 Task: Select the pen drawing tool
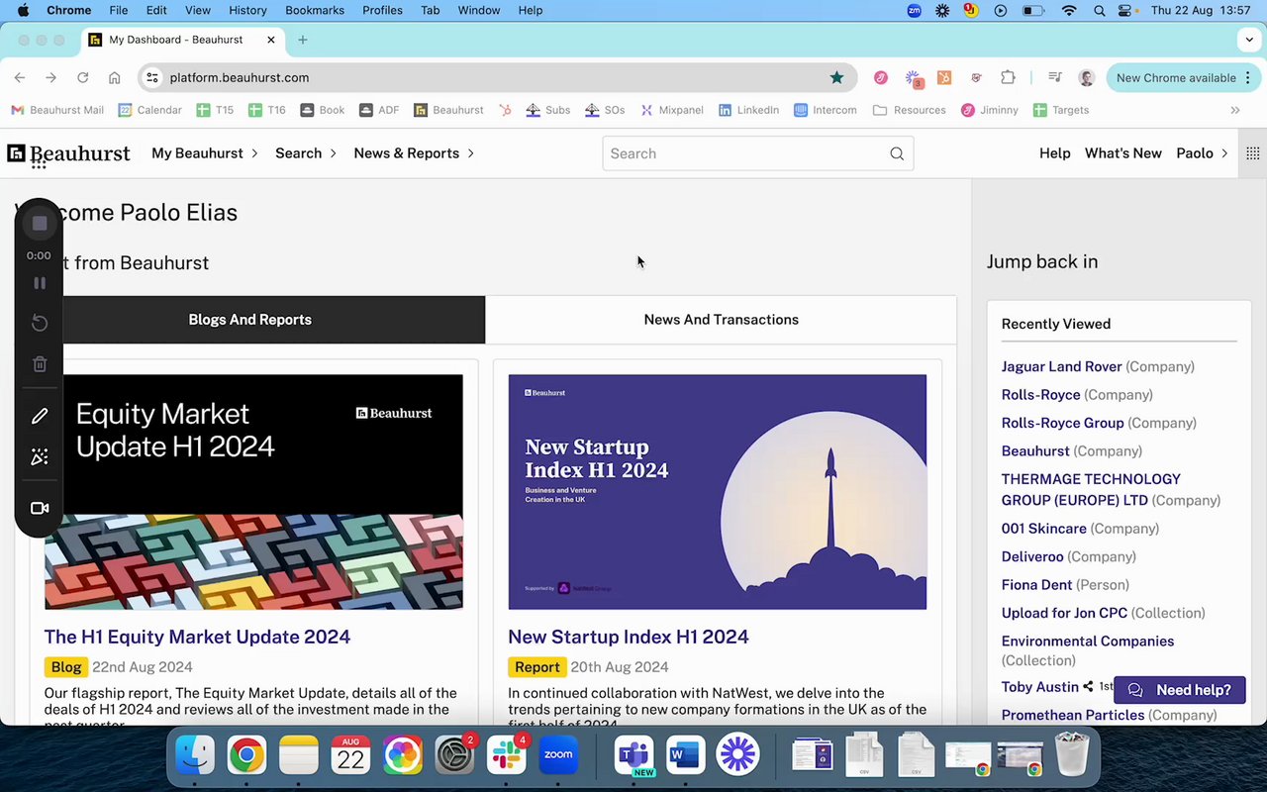(40, 416)
